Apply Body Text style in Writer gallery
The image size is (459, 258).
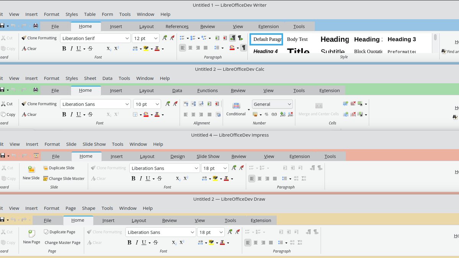[298, 39]
